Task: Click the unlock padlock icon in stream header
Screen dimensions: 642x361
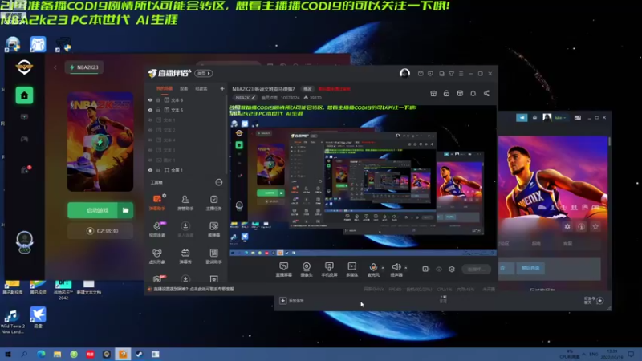Action: click(x=446, y=93)
